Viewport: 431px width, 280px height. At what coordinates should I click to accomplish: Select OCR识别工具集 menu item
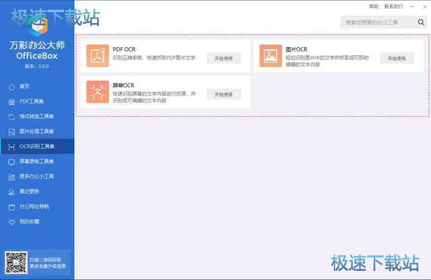click(37, 147)
